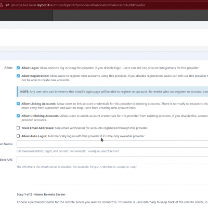208x208 pixels.
Task: Click the 'Allow Registration:' label text
Action: 35,76
